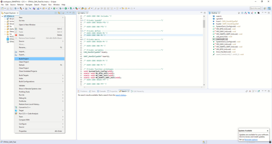Select Clean Project in context menu
Screen dimensions: 272x144
click(40, 62)
